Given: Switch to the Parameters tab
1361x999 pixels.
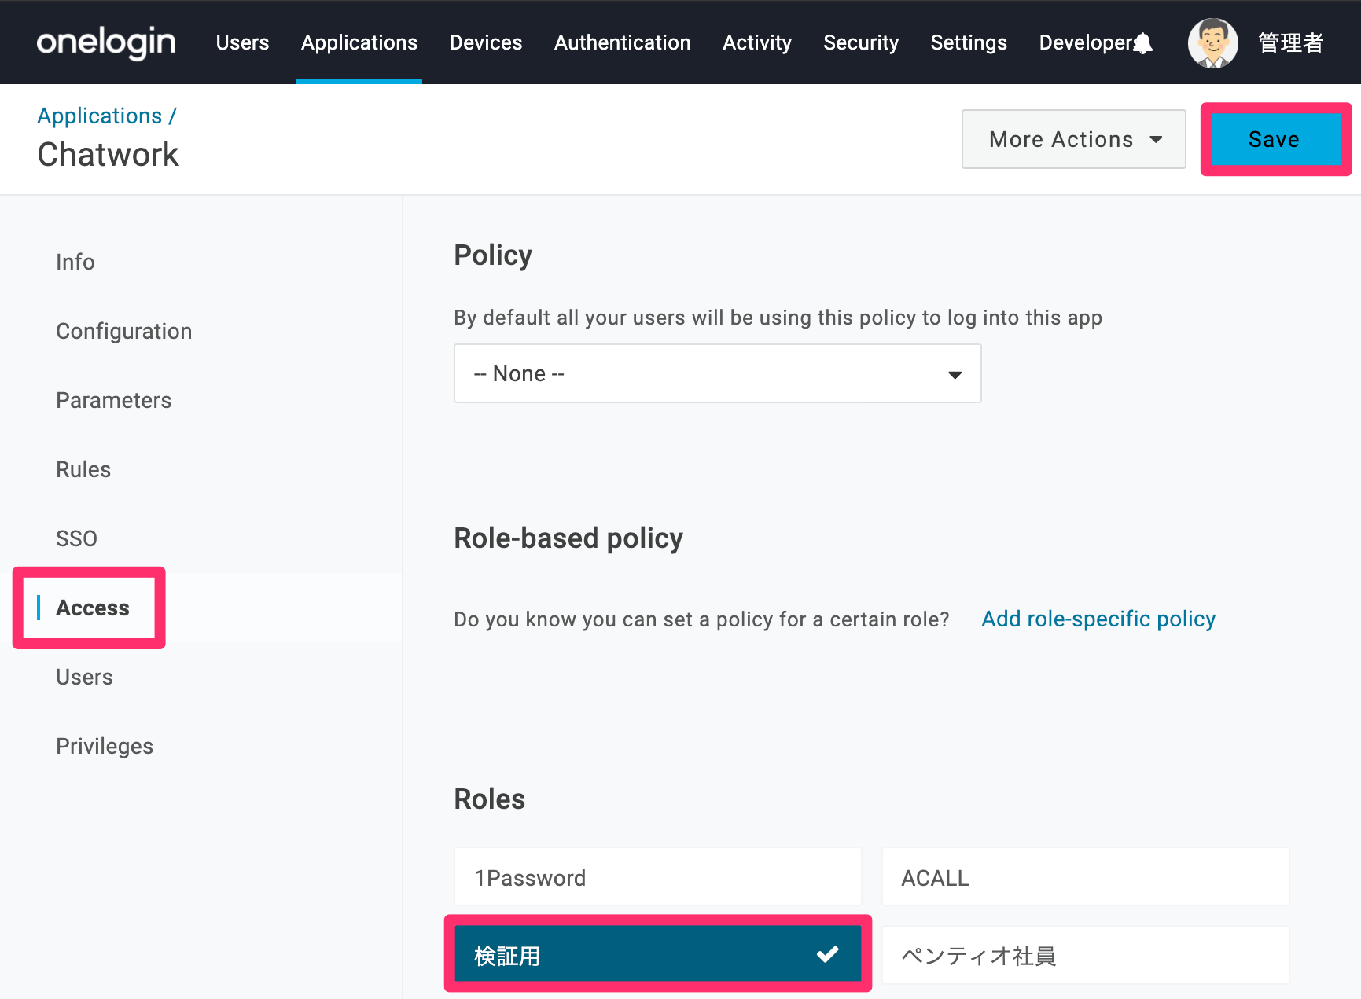Looking at the screenshot, I should (x=114, y=400).
